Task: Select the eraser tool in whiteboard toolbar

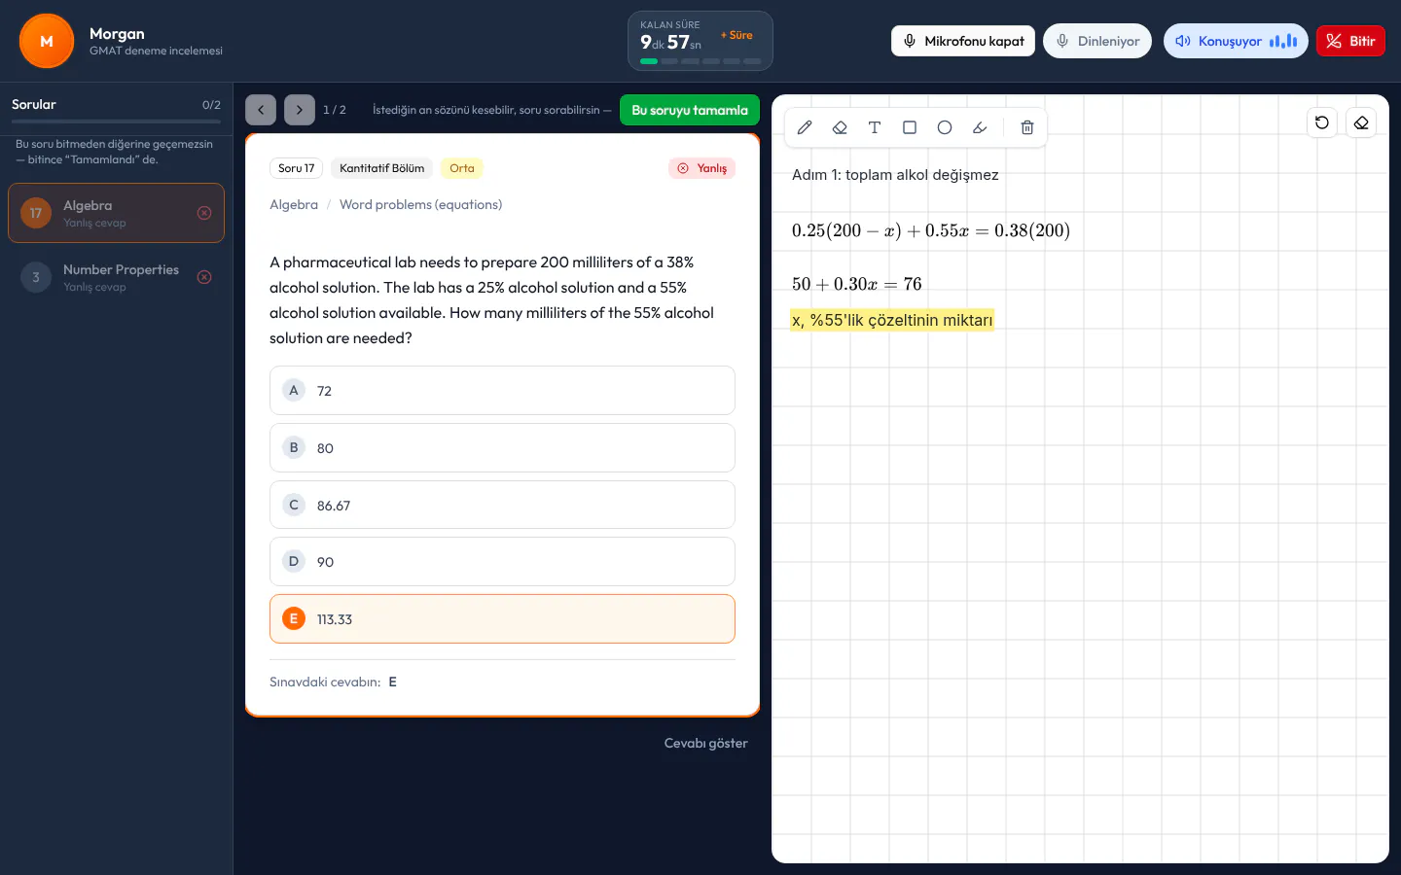Action: coord(840,127)
